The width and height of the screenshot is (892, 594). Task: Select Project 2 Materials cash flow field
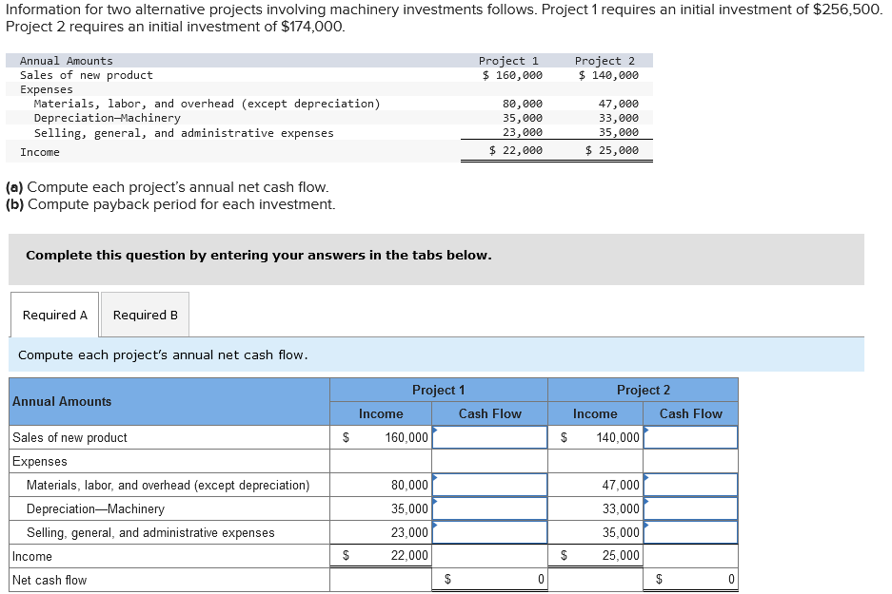tap(690, 485)
